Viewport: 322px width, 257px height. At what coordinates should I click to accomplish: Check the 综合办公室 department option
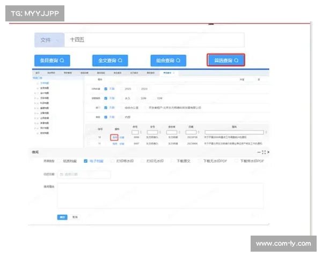click(x=122, y=108)
